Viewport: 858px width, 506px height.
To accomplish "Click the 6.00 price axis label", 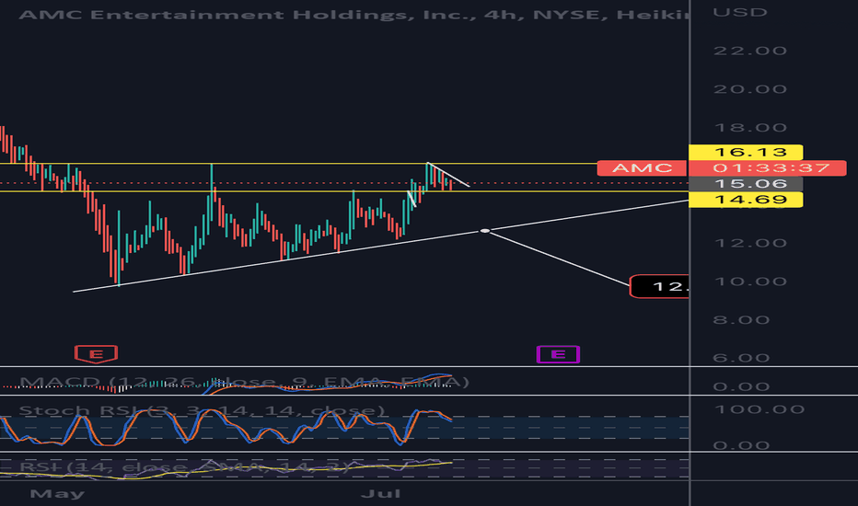I will point(741,358).
